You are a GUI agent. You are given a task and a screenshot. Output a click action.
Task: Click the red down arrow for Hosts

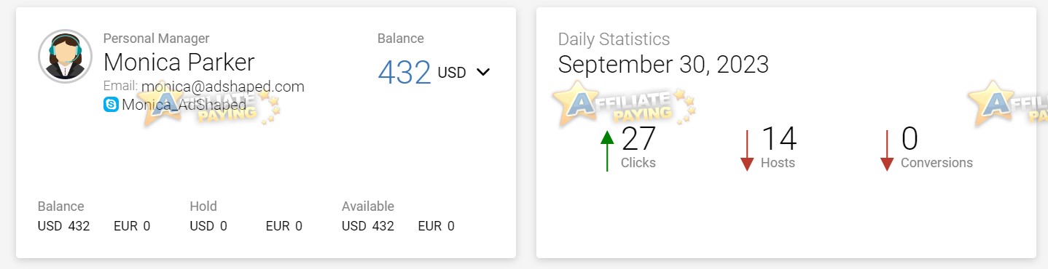coord(747,150)
